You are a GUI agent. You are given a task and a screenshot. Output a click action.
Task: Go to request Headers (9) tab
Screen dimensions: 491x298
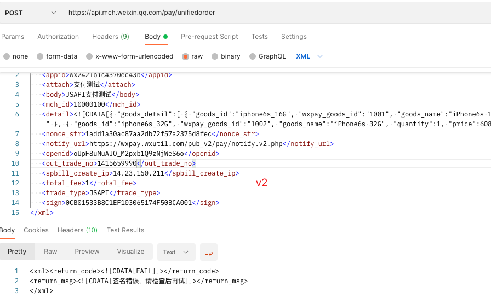point(111,37)
